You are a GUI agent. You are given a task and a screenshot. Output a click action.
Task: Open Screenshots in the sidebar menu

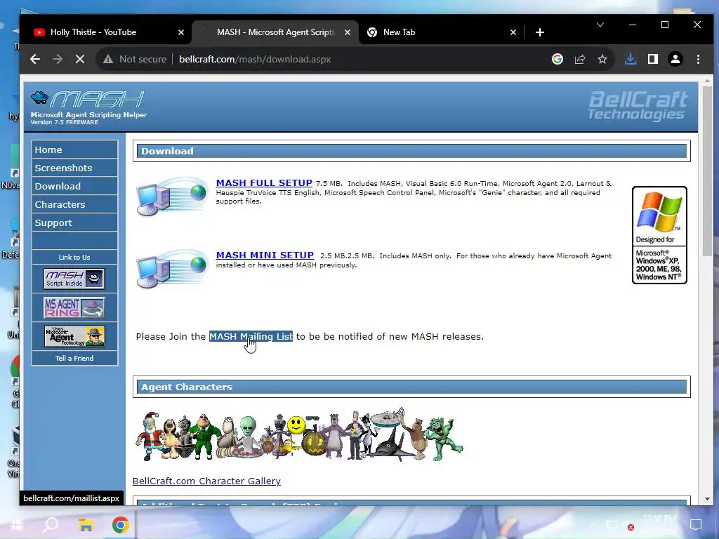point(74,168)
